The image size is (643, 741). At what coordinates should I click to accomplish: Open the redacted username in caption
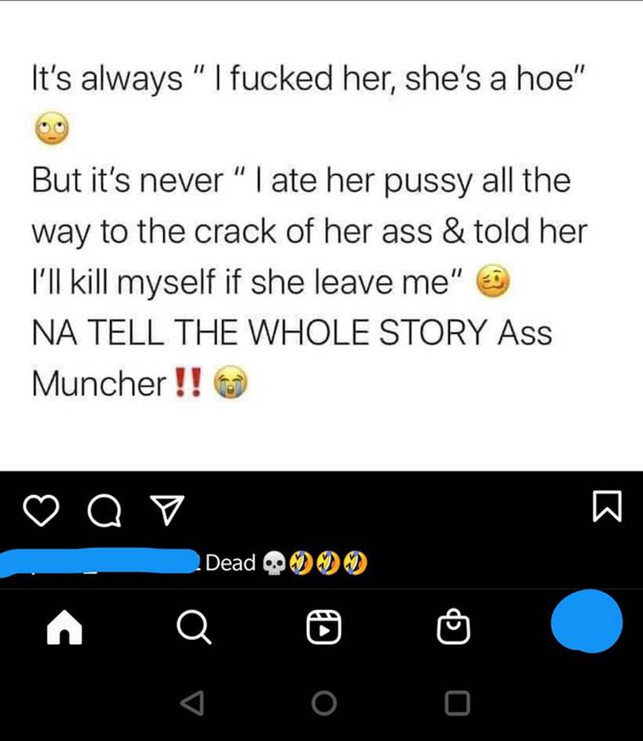click(99, 563)
